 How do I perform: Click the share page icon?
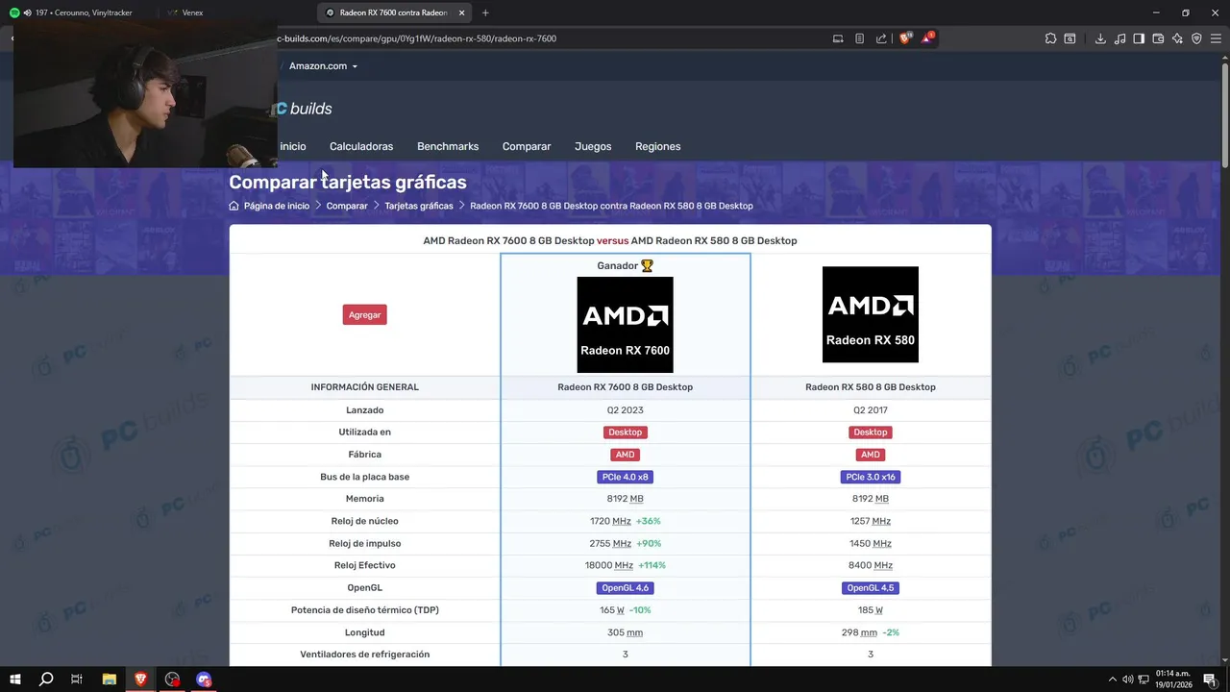pos(881,38)
